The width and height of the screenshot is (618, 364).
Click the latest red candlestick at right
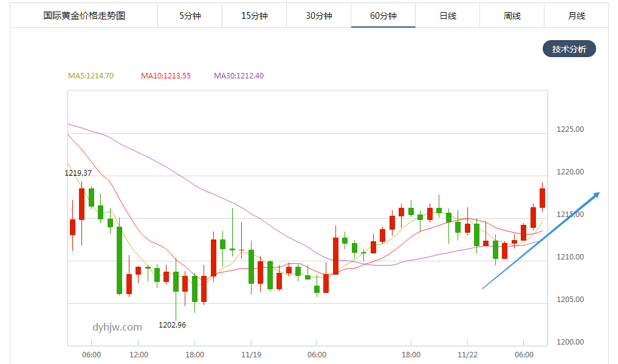(x=542, y=197)
